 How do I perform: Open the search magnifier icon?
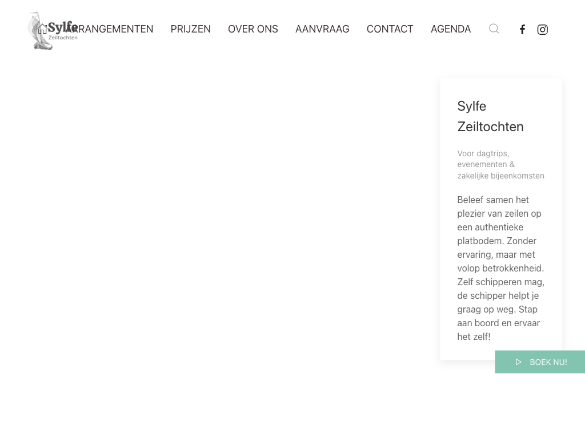[x=494, y=29]
